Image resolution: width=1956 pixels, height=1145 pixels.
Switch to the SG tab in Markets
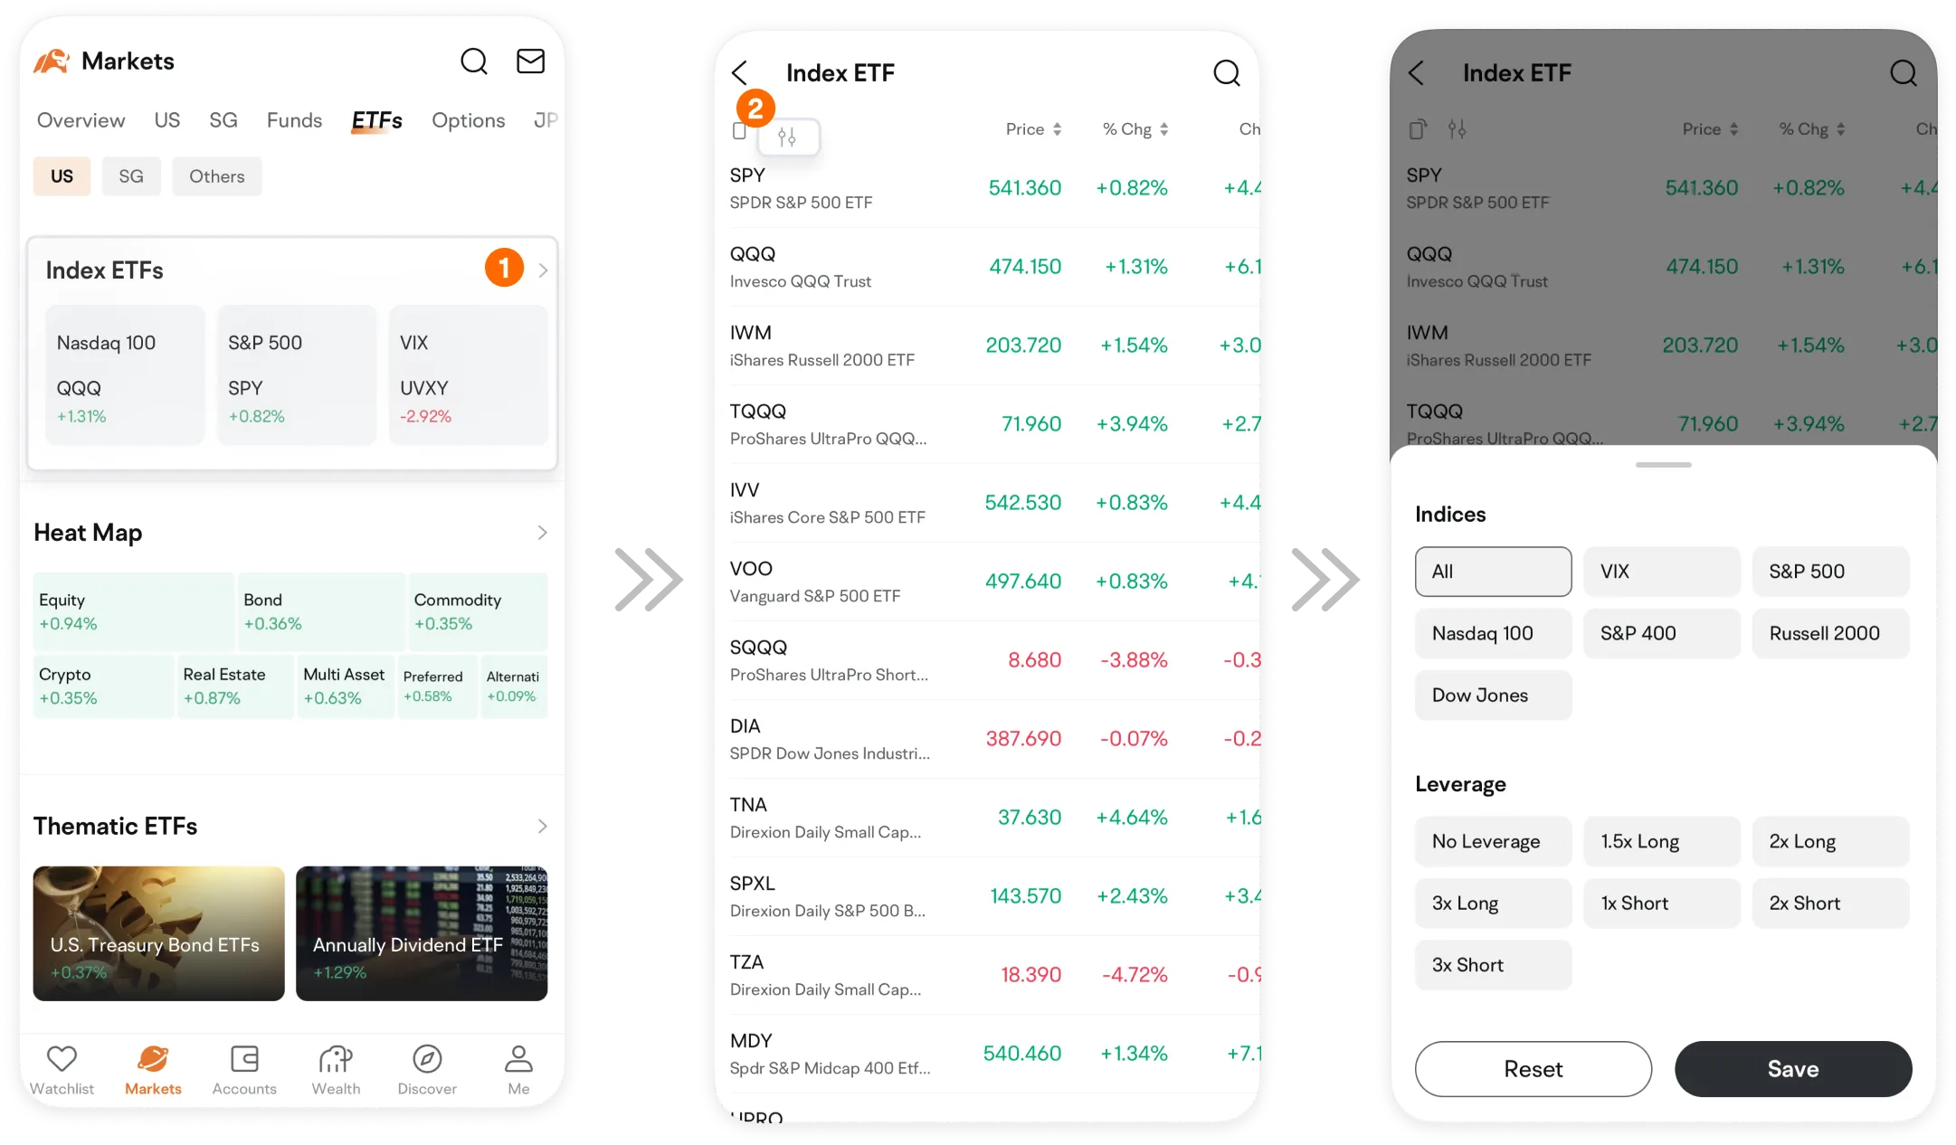click(223, 120)
